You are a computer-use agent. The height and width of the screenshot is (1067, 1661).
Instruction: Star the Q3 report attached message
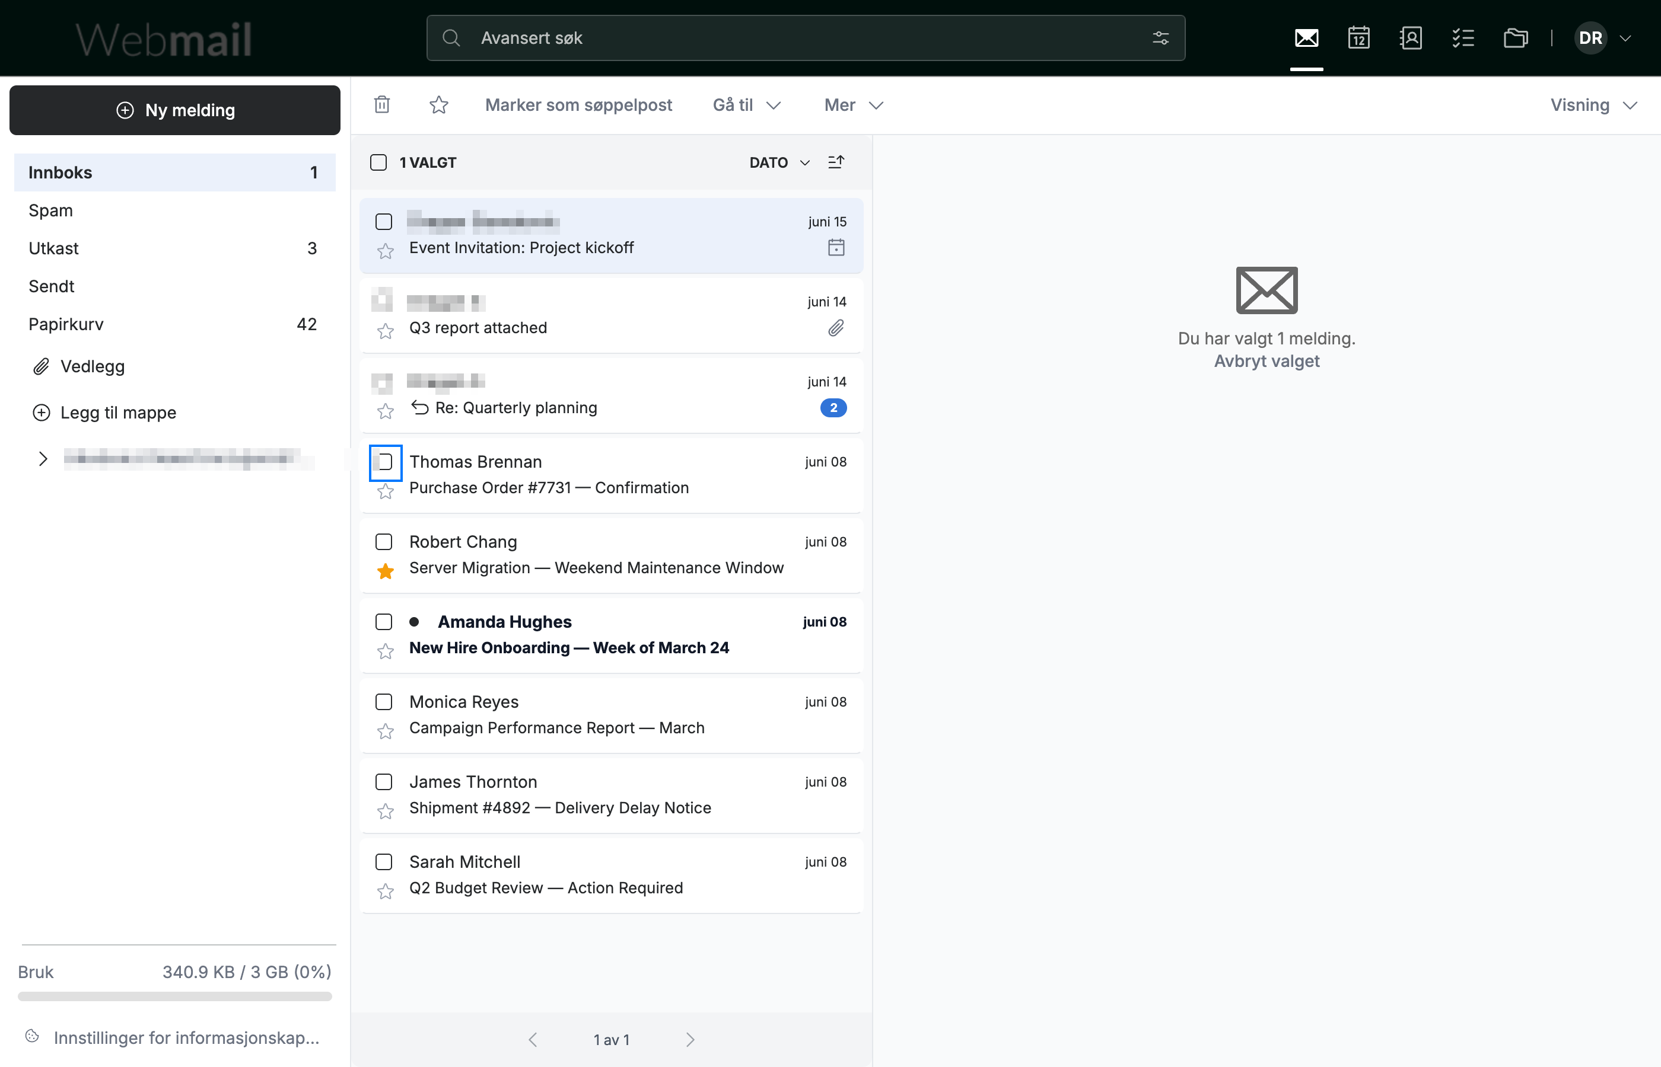(386, 331)
